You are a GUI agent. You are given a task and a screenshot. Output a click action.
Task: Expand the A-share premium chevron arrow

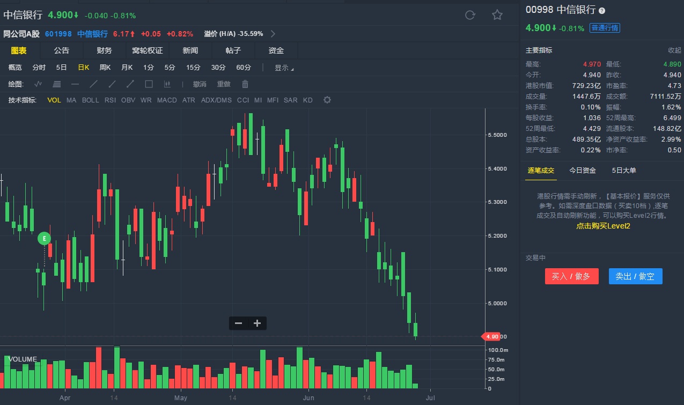click(x=273, y=34)
